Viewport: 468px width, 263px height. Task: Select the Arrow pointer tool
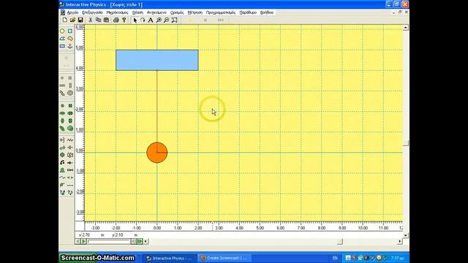(135, 20)
